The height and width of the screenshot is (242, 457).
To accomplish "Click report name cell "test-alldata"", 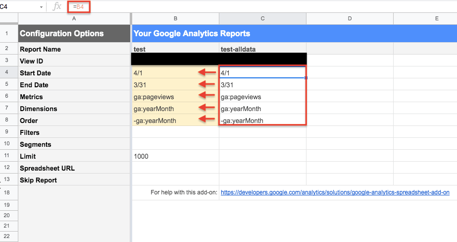I will click(262, 49).
